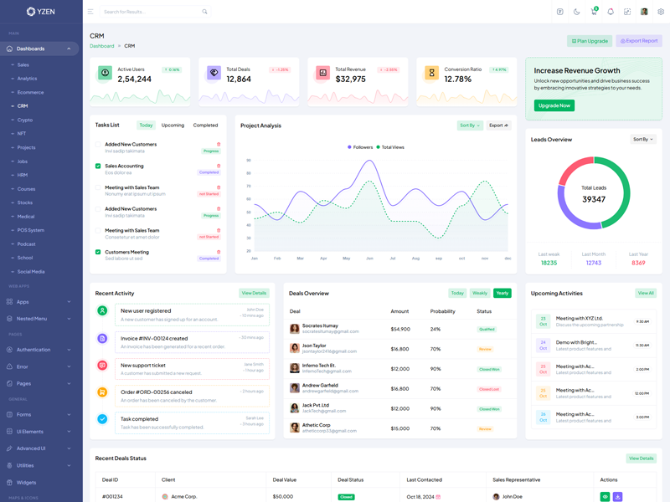Delete the Sales Accounting task
Viewport: 670px width, 502px height.
tap(219, 166)
